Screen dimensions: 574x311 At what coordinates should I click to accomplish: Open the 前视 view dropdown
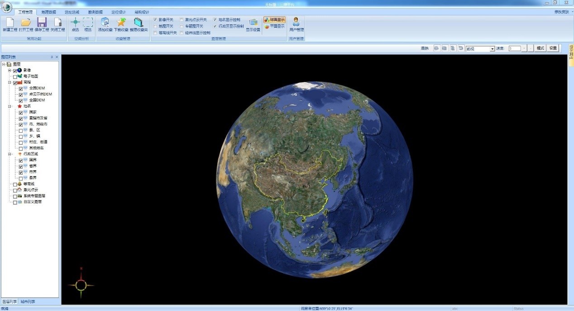(x=493, y=49)
